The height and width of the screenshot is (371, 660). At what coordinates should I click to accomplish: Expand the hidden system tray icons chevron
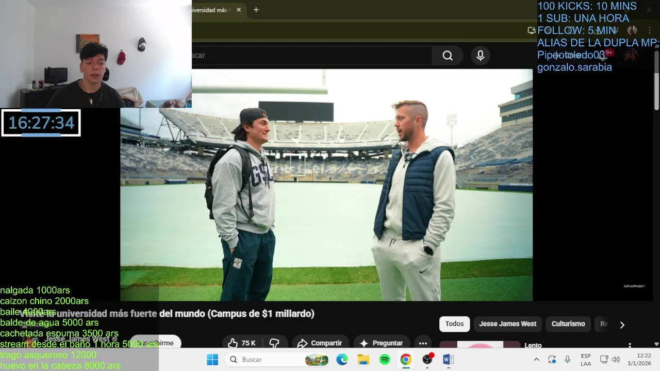coord(536,360)
